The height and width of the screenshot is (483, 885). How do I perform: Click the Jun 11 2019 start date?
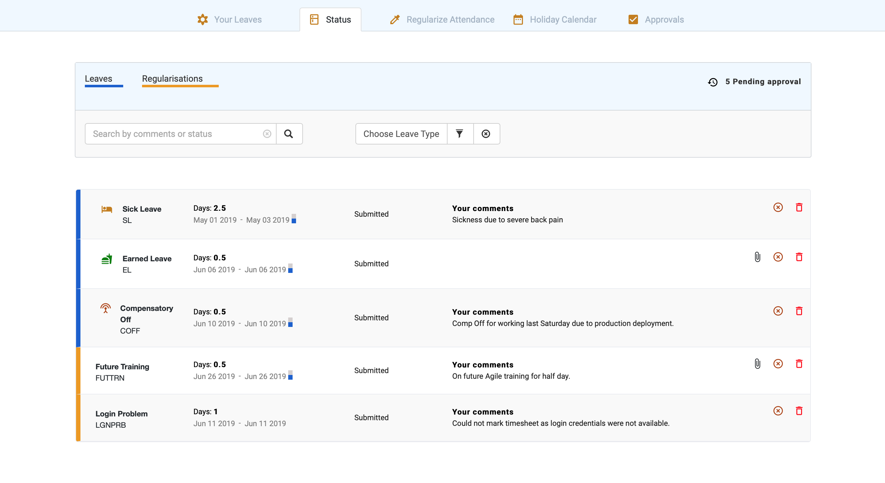[x=214, y=424]
